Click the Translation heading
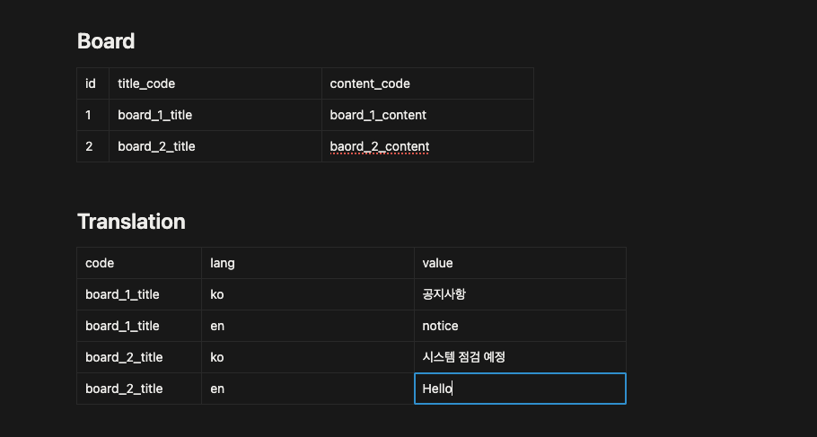Image resolution: width=817 pixels, height=437 pixels. pos(131,222)
